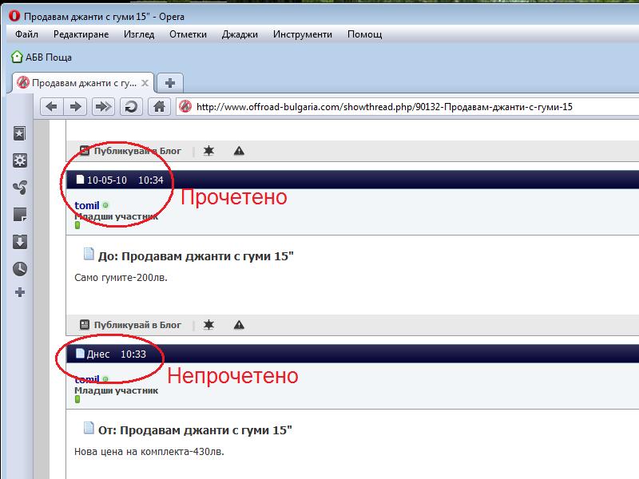Click the title До: Продавам джанти с гуми 15"
639x479 pixels.
pos(196,256)
